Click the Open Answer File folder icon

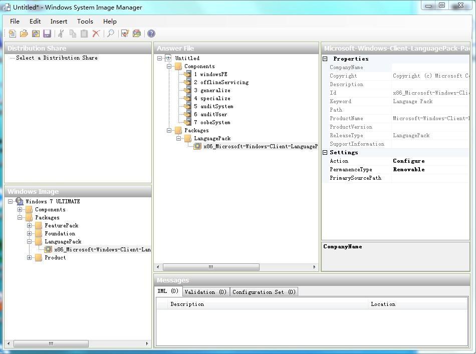[24, 34]
